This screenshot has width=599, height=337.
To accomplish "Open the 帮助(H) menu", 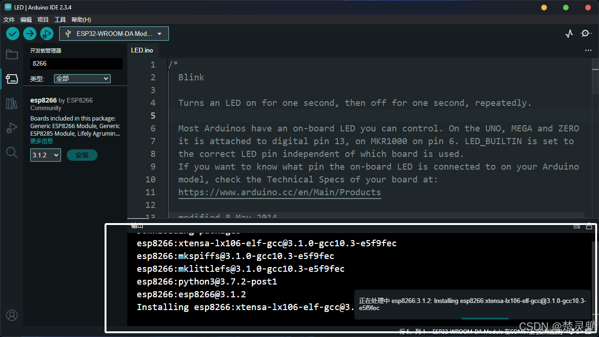I will tap(81, 20).
